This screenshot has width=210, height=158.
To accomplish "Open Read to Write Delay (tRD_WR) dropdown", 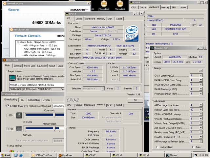I will tap(201, 132).
